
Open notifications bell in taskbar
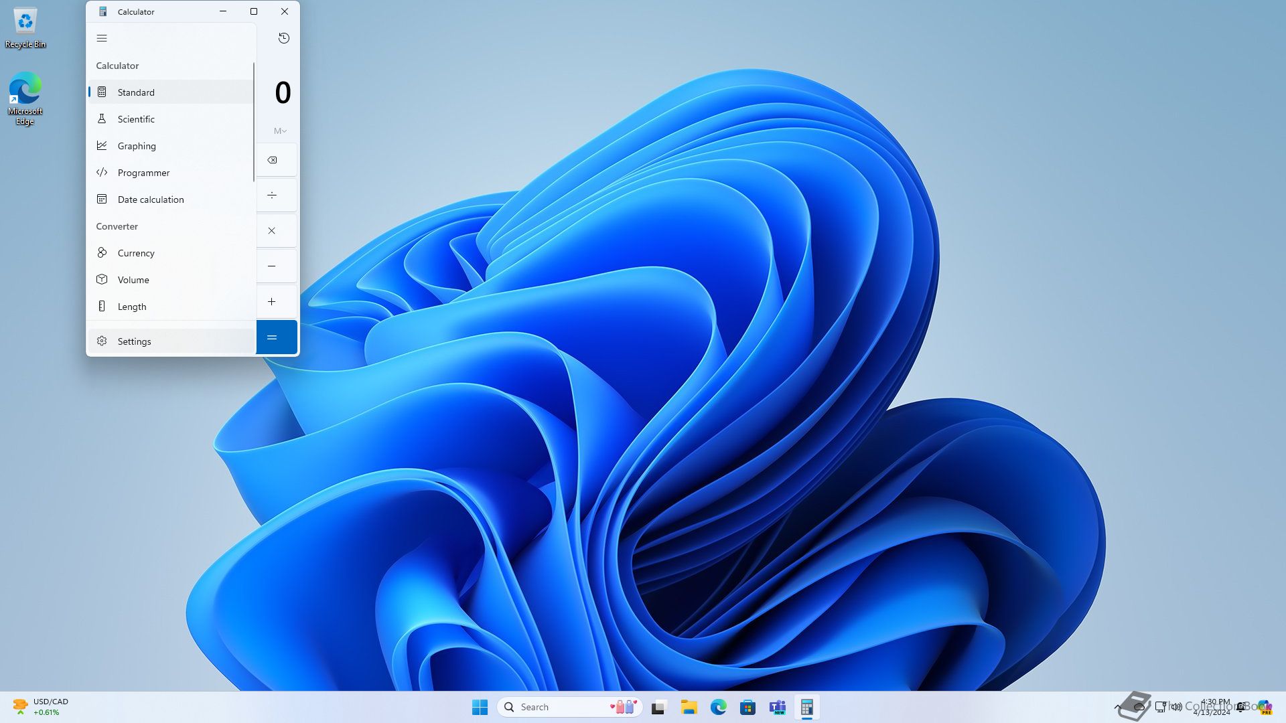click(1241, 707)
